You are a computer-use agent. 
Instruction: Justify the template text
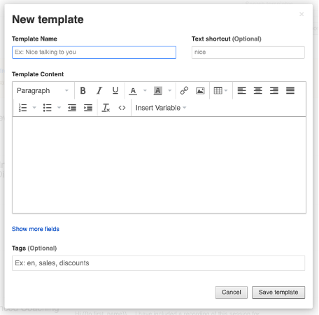290,90
